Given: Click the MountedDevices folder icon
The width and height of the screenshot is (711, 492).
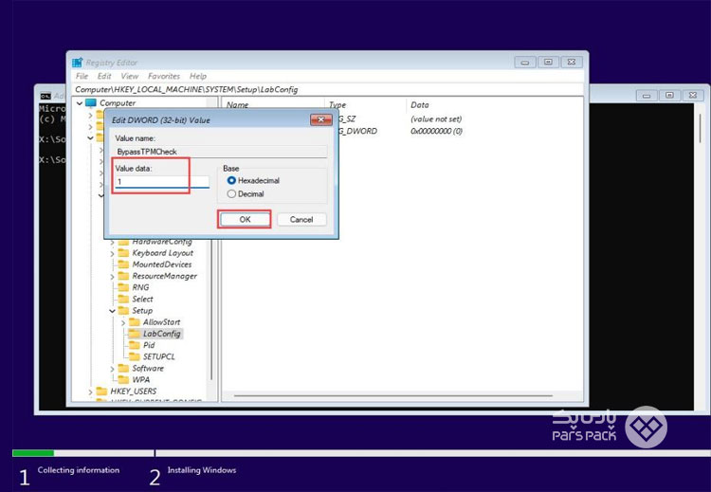Looking at the screenshot, I should point(123,264).
